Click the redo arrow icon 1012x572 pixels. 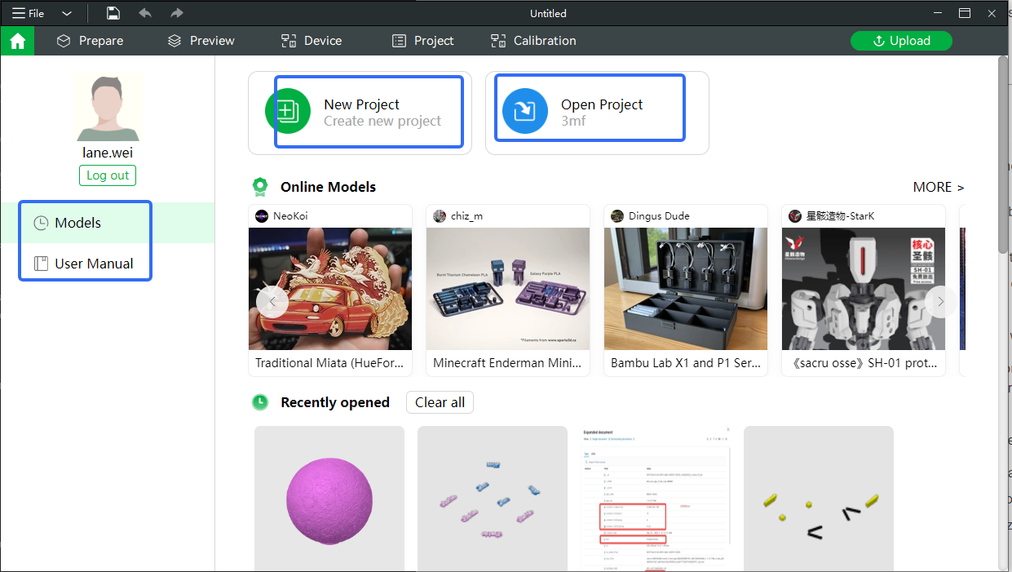[177, 13]
